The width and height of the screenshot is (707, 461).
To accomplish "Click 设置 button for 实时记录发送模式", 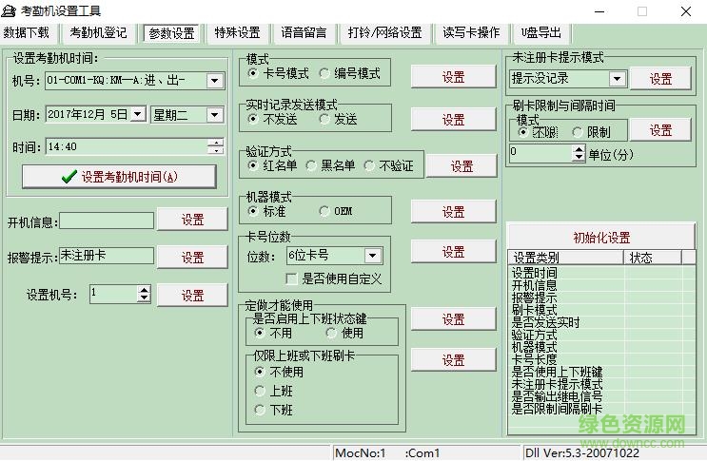I will pos(453,120).
